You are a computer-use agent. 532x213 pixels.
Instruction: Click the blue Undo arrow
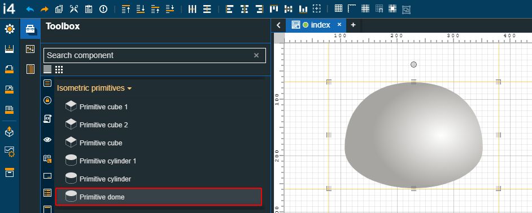30,9
